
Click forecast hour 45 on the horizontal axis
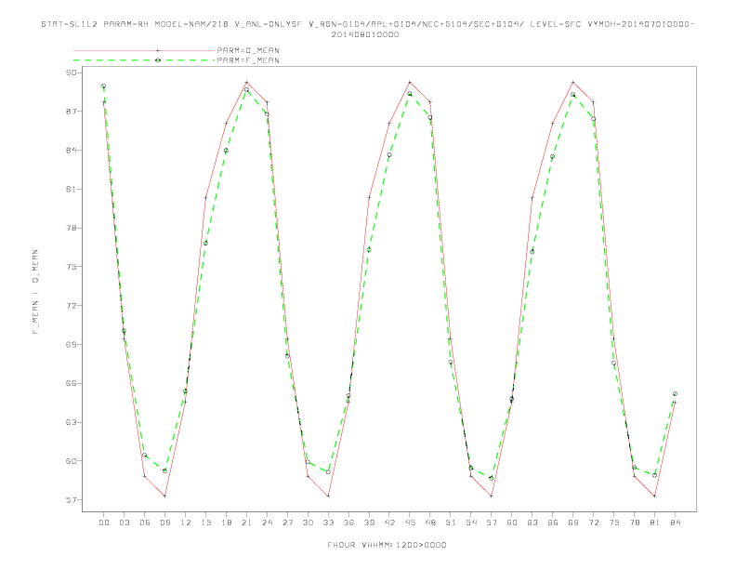410,523
